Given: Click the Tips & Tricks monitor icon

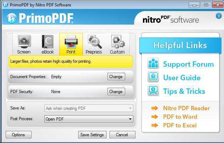Looking at the screenshot, I should tap(153, 90).
